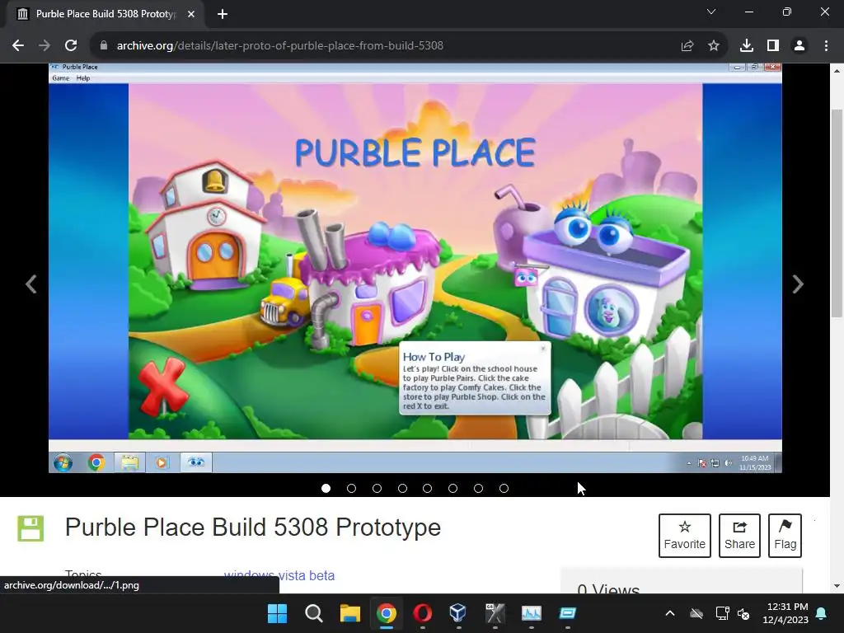The image size is (844, 633).
Task: Open Opera browser from taskbar
Action: point(423,613)
